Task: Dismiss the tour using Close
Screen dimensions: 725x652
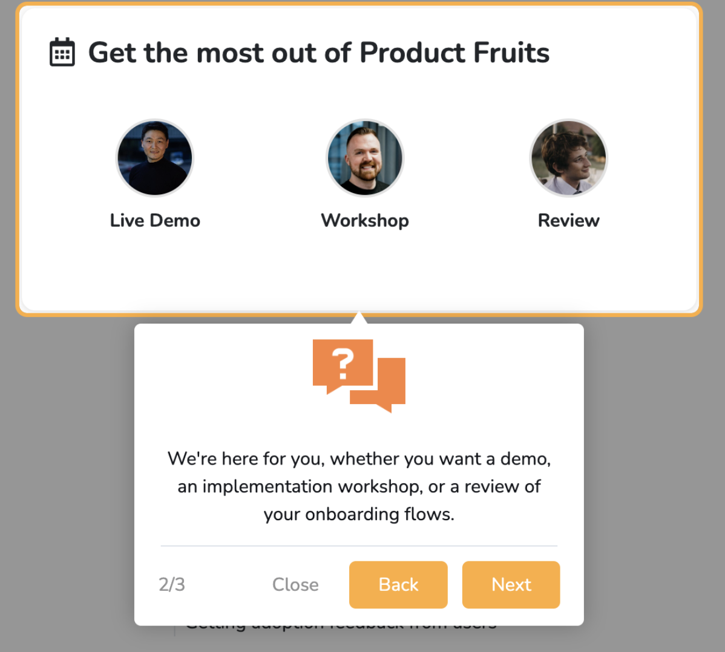Action: [x=295, y=584]
